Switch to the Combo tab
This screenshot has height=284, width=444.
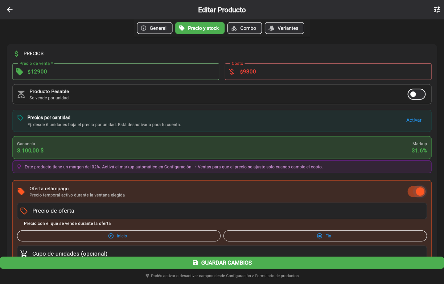coord(245,28)
